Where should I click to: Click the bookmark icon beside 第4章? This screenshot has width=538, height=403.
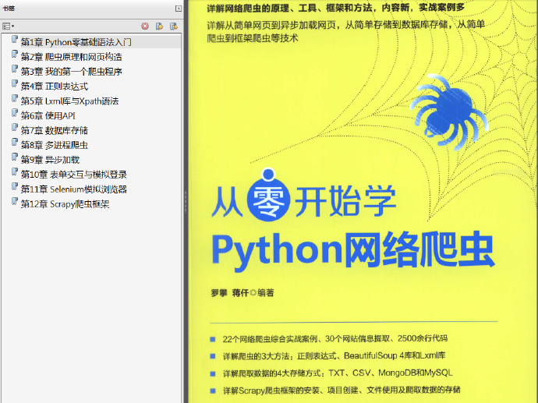click(14, 83)
